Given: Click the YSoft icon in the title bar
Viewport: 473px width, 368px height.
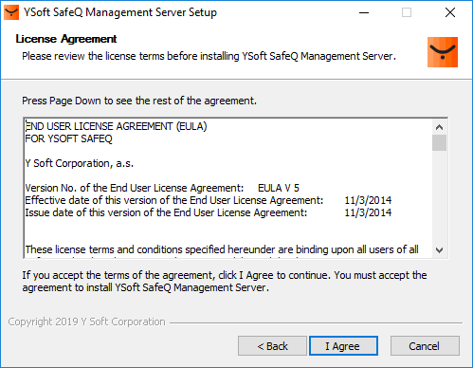Looking at the screenshot, I should point(11,12).
